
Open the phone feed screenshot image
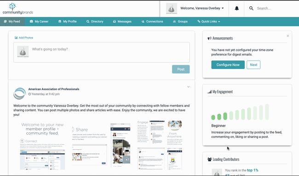click(x=121, y=145)
